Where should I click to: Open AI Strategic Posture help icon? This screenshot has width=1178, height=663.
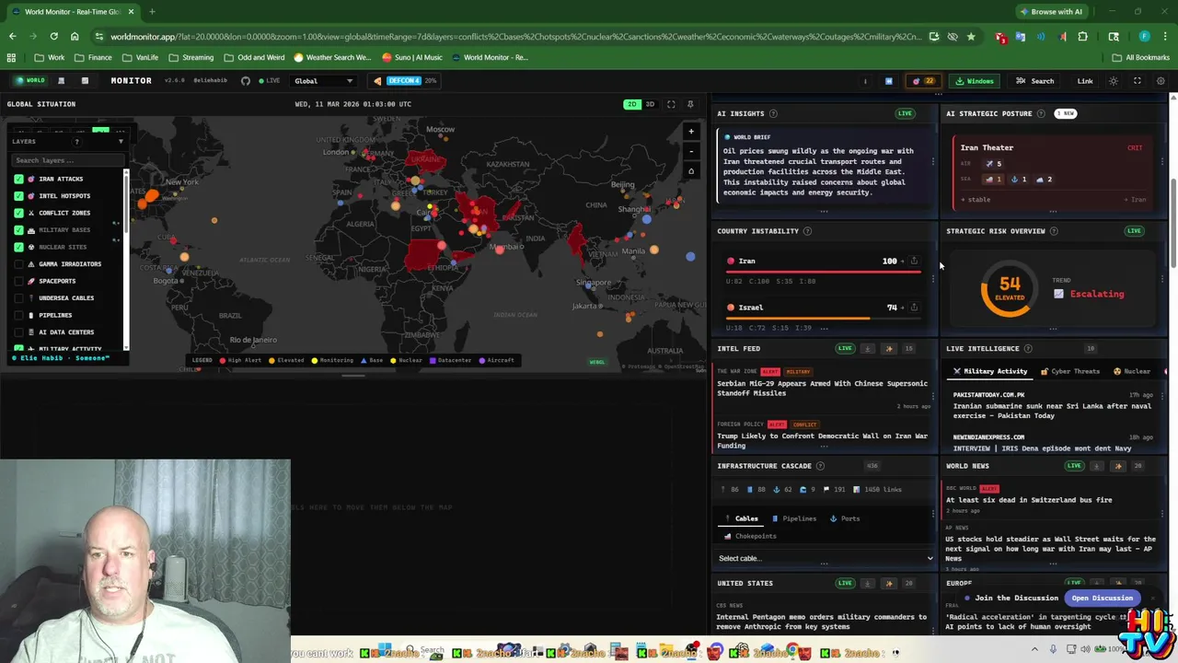(x=1041, y=113)
